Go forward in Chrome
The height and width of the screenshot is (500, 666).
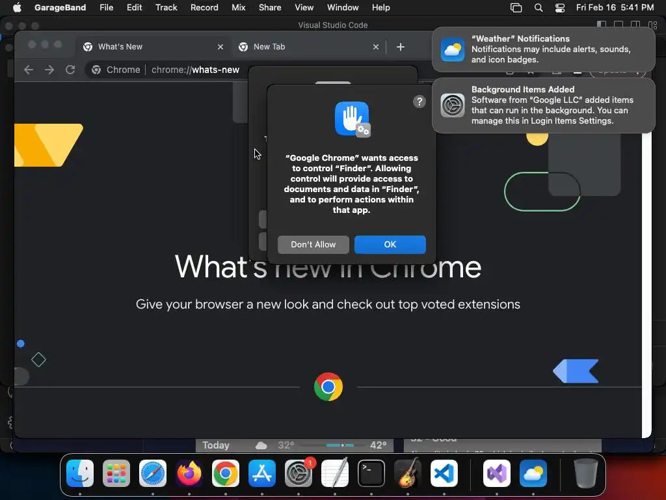point(49,70)
